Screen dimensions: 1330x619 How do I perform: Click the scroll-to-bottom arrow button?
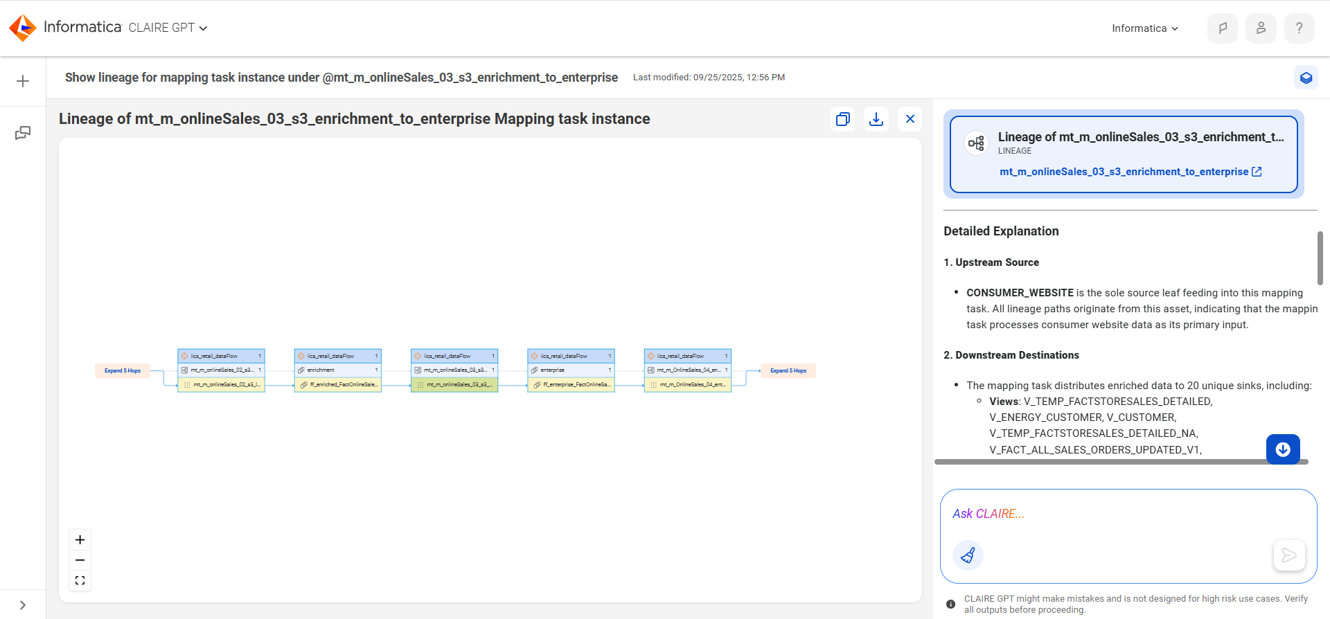(x=1283, y=449)
